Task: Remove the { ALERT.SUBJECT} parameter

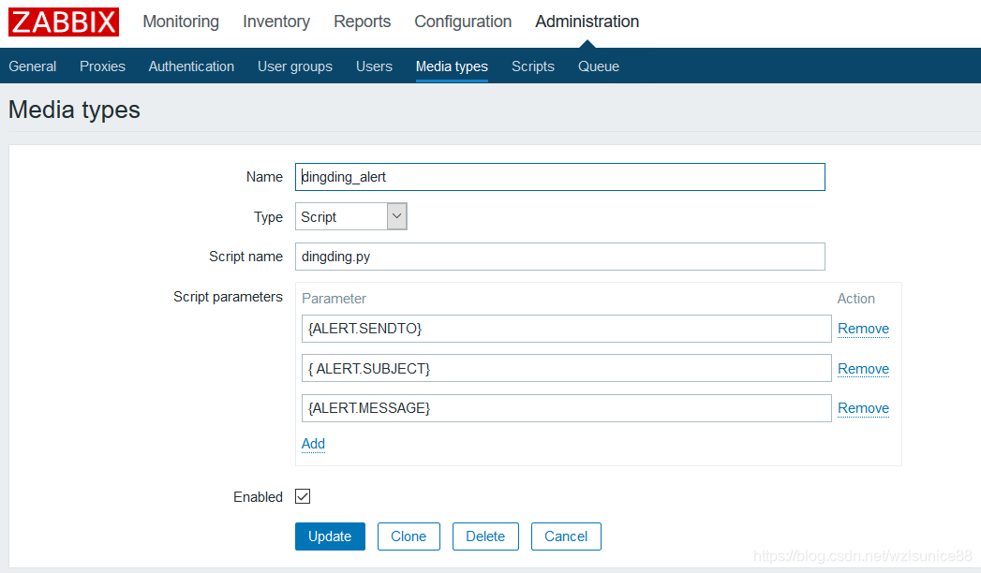Action: point(863,369)
